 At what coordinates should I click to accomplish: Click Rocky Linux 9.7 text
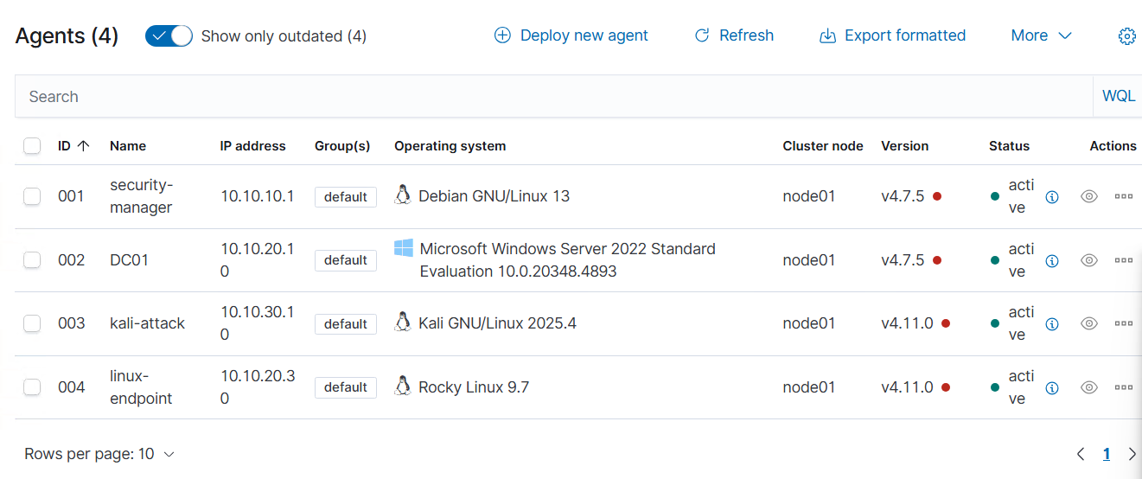(474, 387)
